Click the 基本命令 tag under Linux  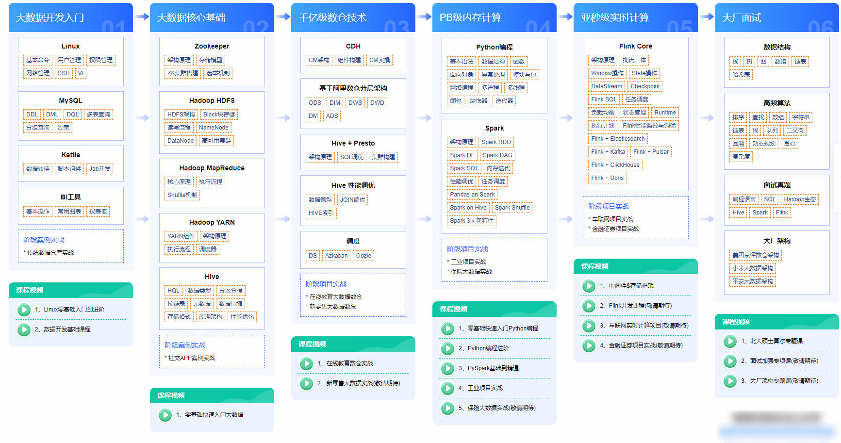coord(38,60)
